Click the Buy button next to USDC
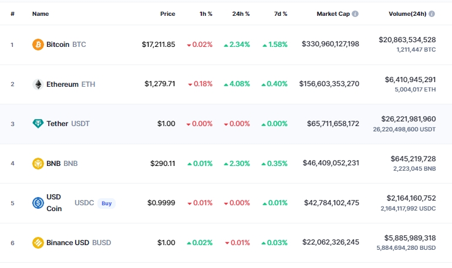 point(106,203)
